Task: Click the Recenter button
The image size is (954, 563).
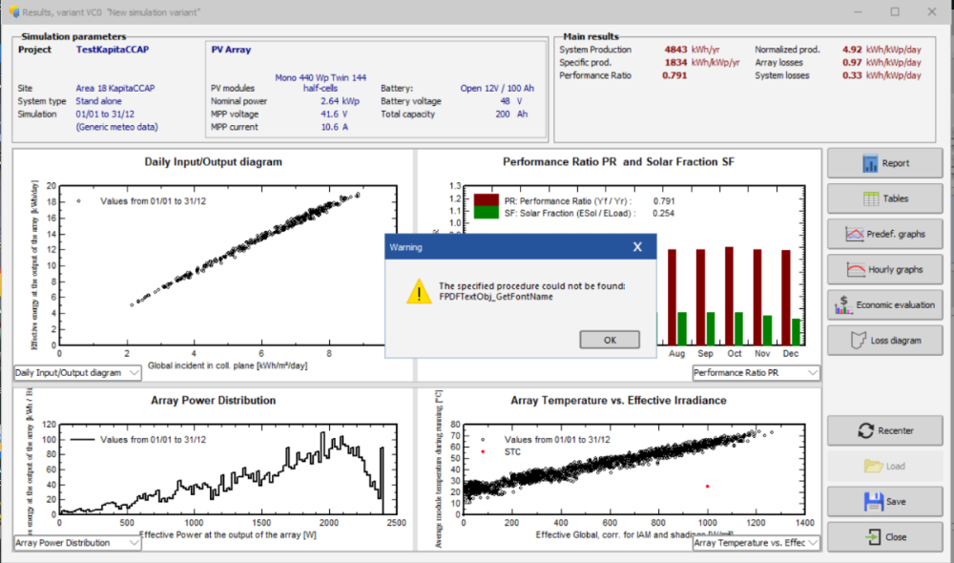Action: (x=883, y=430)
